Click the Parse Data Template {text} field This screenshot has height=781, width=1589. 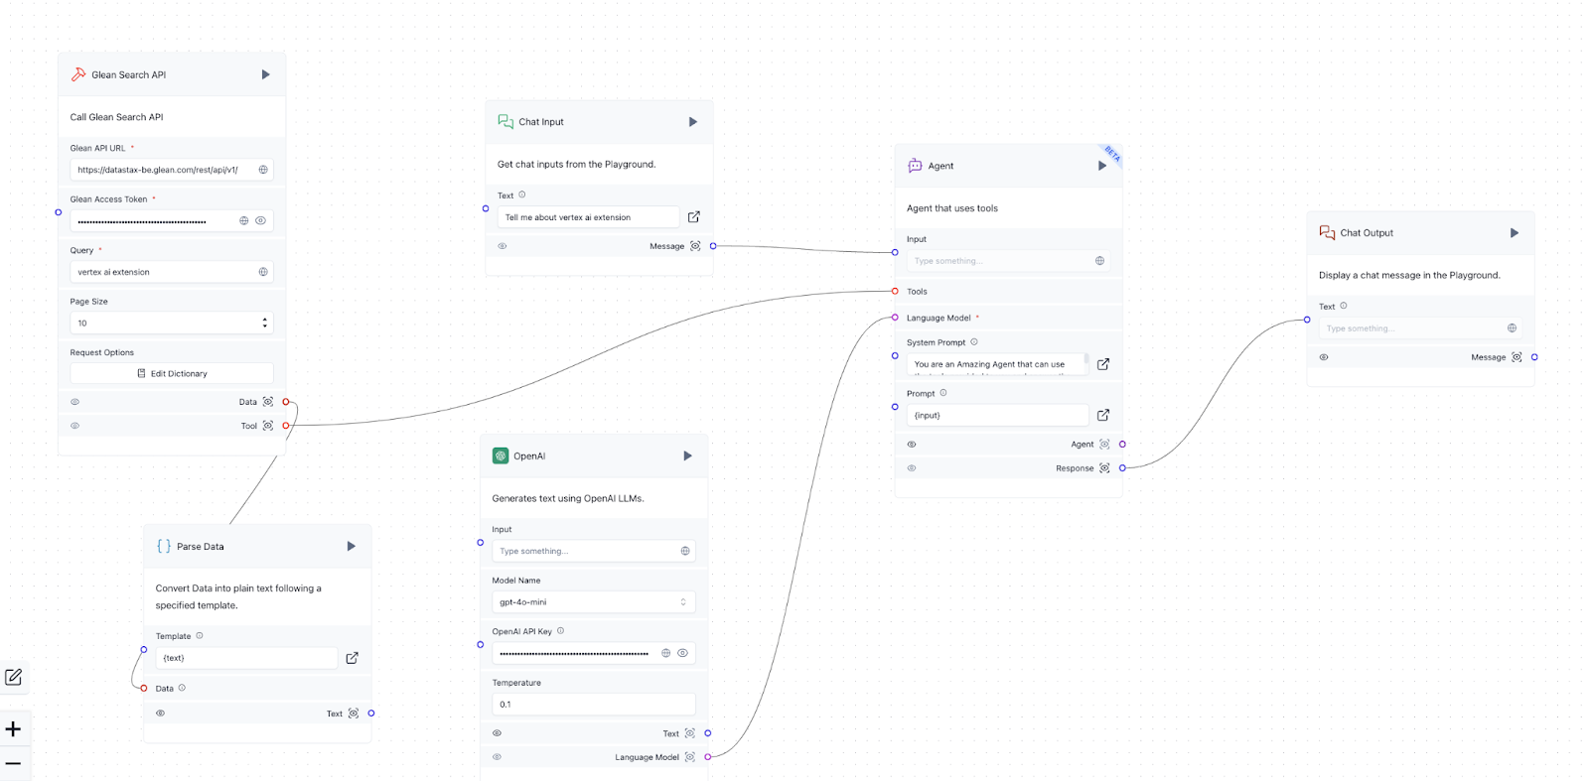[246, 658]
